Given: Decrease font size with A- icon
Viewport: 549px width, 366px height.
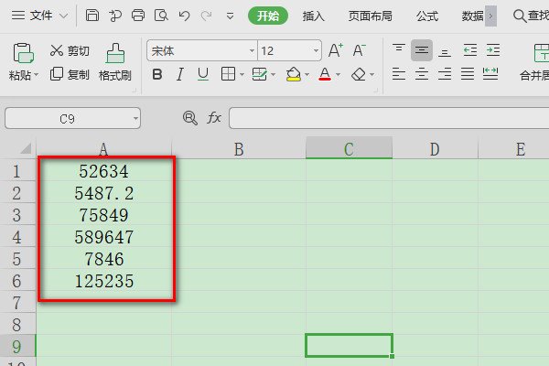Looking at the screenshot, I should point(360,50).
